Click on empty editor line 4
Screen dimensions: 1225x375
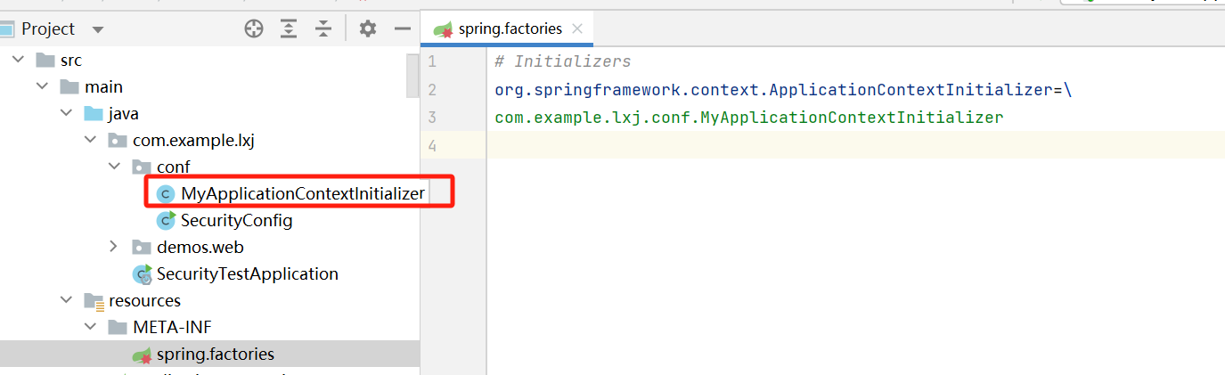coord(802,145)
